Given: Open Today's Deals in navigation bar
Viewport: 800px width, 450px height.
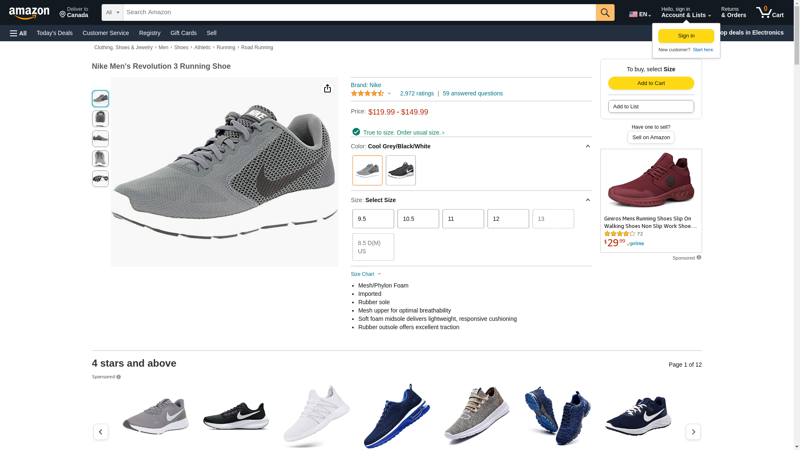Looking at the screenshot, I should click(55, 33).
